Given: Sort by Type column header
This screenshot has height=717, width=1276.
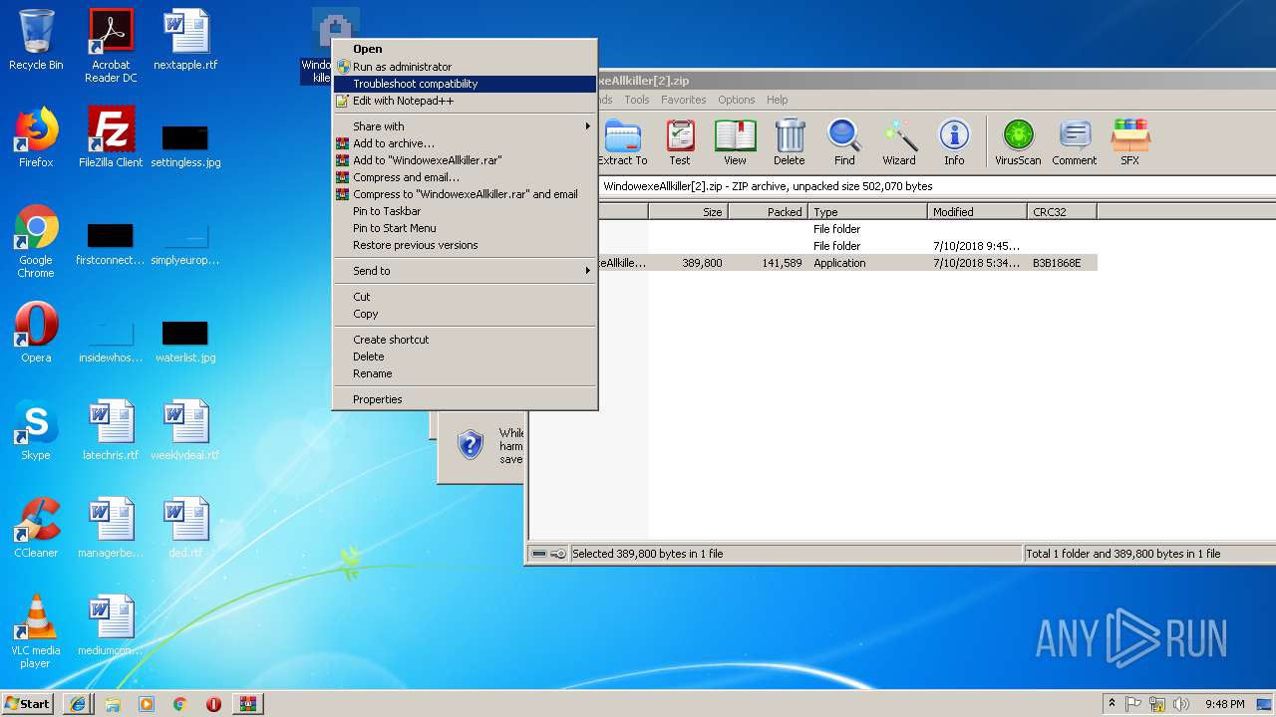Looking at the screenshot, I should click(867, 212).
